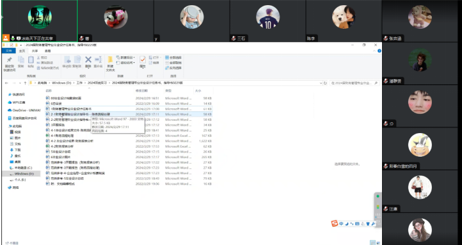The image size is (462, 245).
Task: Click the 冰她天下 sharing participant thumbnail
Action: coord(40,20)
